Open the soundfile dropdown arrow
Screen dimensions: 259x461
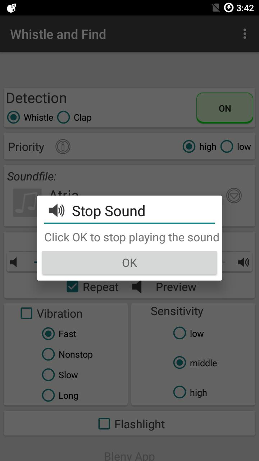click(x=234, y=196)
